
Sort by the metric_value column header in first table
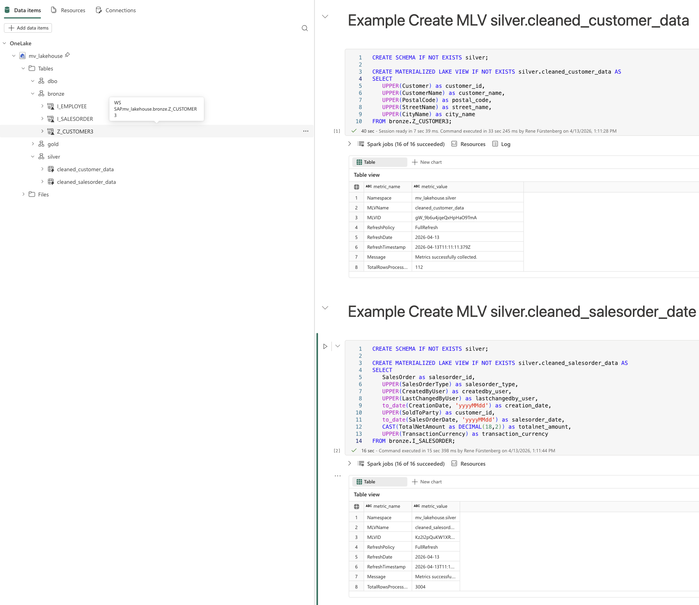pyautogui.click(x=434, y=187)
